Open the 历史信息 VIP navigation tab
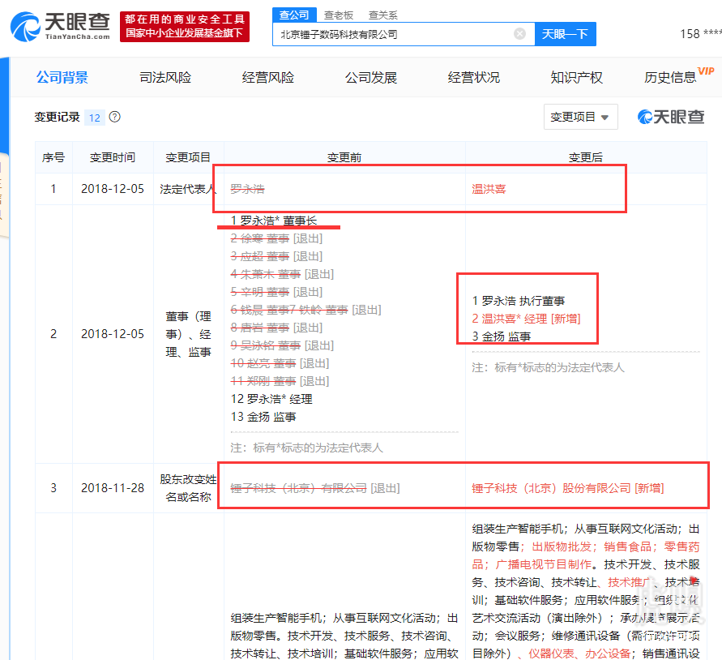The width and height of the screenshot is (722, 660). tap(679, 76)
